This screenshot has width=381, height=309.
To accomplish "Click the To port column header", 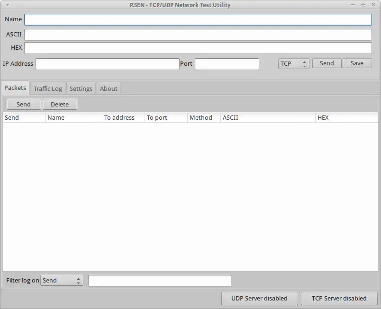I will pyautogui.click(x=166, y=118).
